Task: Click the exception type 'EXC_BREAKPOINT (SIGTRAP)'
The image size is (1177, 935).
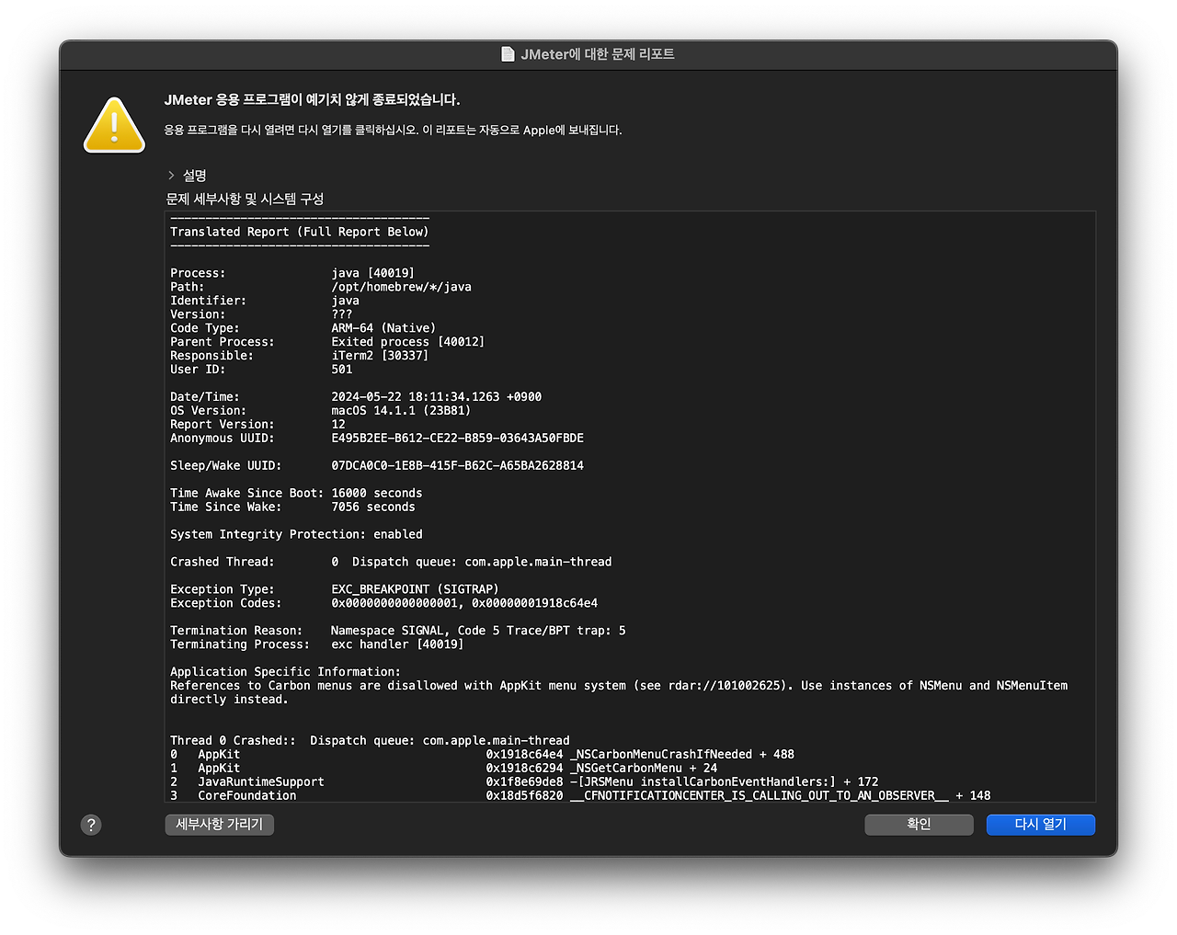Action: tap(415, 589)
